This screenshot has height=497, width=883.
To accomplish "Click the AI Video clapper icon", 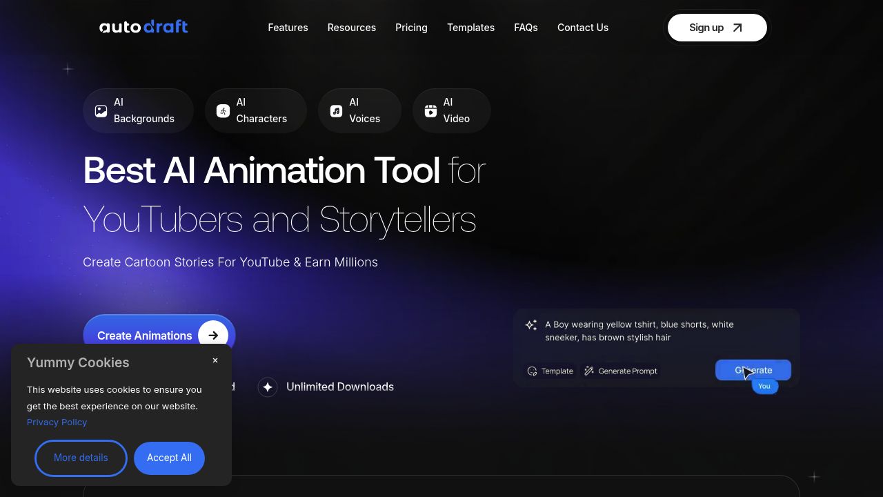I will 430,111.
